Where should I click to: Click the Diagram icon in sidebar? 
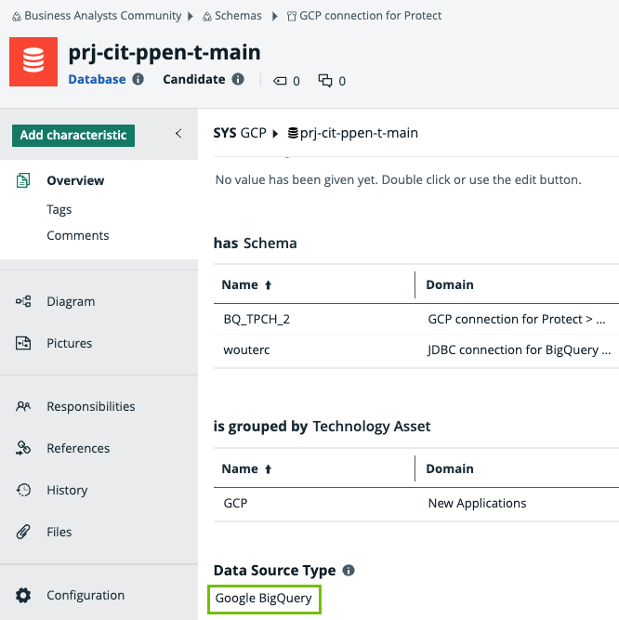coord(23,301)
